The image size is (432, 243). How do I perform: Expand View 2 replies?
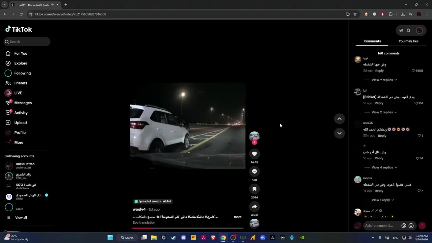384,112
